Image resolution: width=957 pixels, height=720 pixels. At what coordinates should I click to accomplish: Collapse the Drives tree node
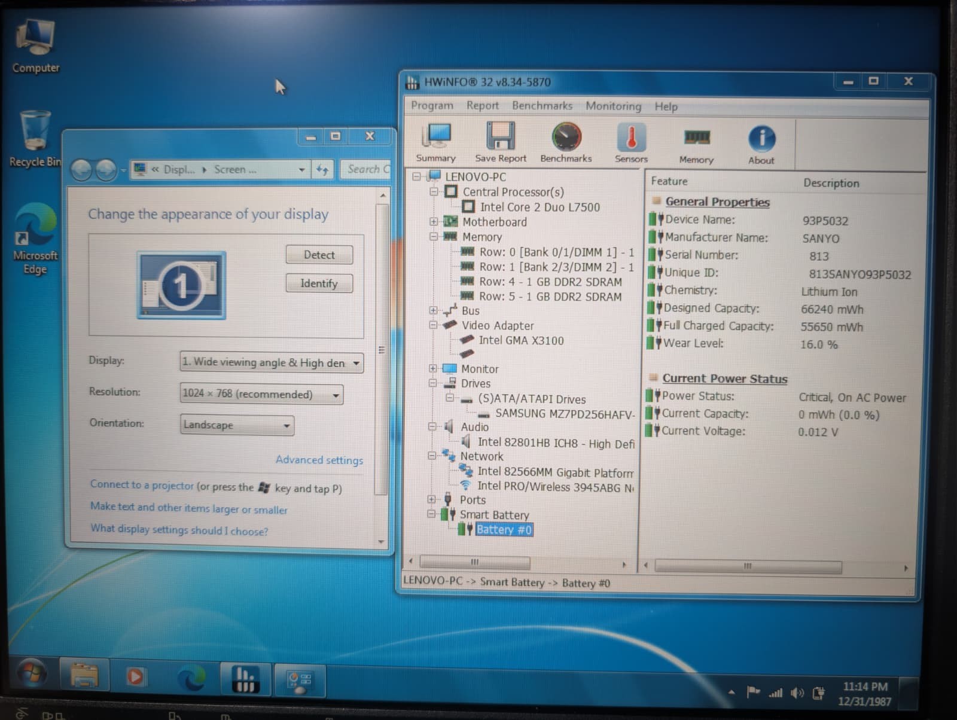coord(432,383)
